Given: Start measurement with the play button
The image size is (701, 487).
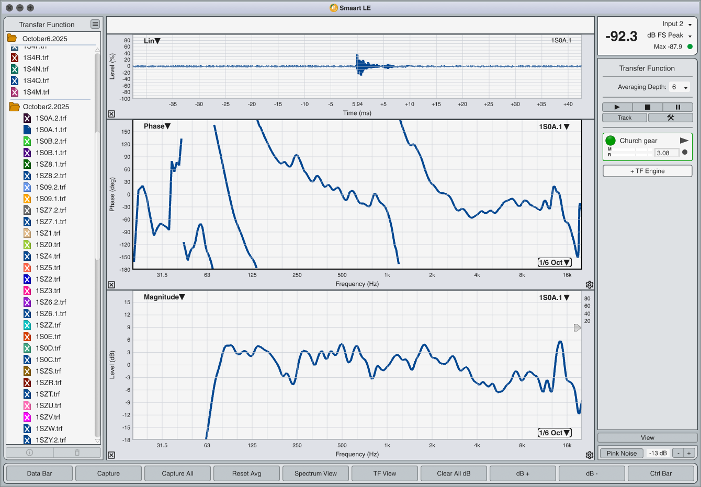Looking at the screenshot, I should click(617, 107).
